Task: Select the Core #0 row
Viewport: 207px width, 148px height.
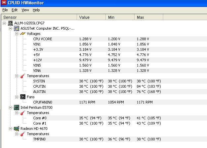Action: pyautogui.click(x=120, y=118)
